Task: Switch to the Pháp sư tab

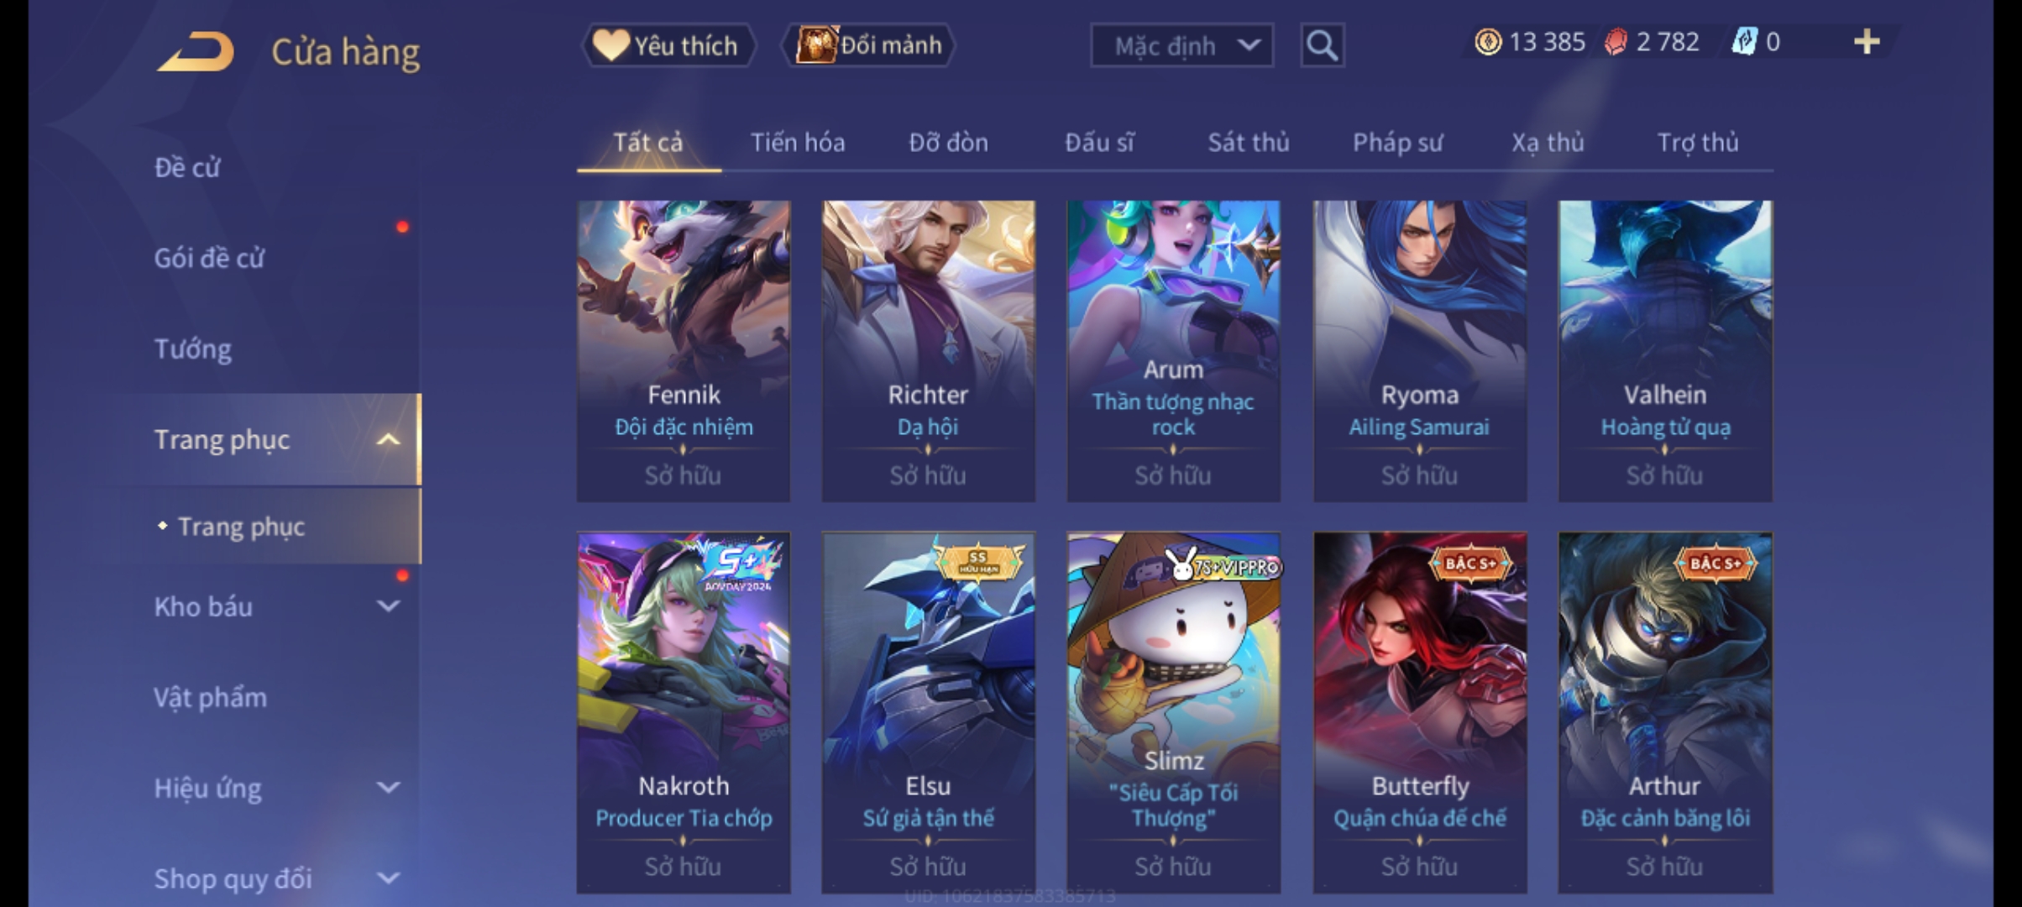Action: pyautogui.click(x=1397, y=143)
